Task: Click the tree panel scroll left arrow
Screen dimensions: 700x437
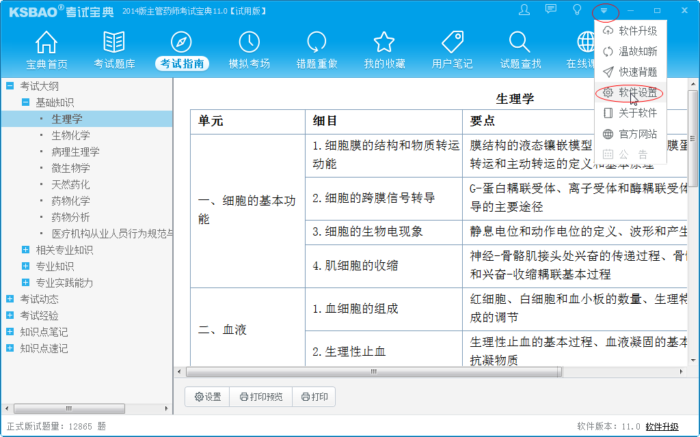Action: pyautogui.click(x=6, y=408)
